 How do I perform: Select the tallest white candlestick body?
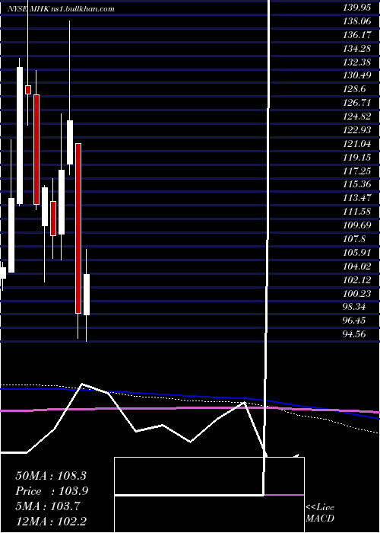click(x=20, y=136)
